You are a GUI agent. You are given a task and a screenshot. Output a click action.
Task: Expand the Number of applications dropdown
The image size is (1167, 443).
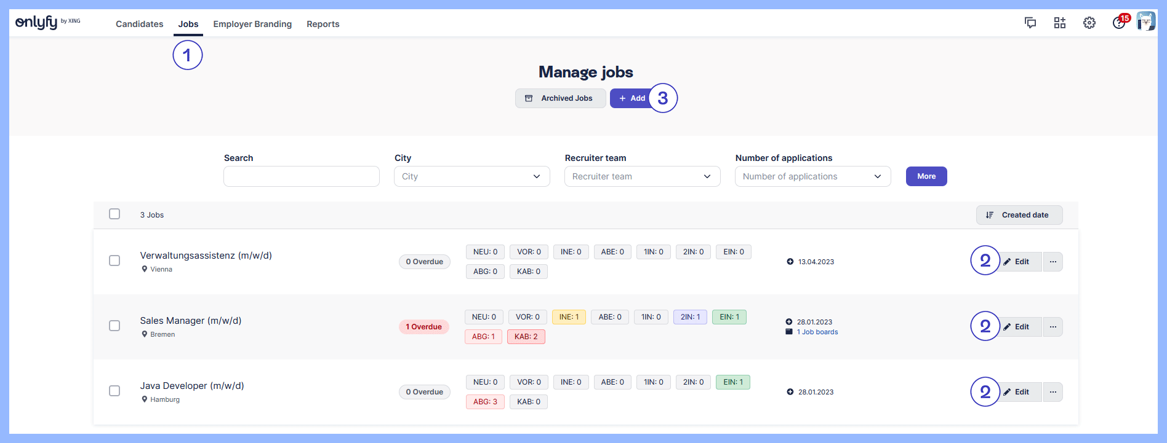812,176
